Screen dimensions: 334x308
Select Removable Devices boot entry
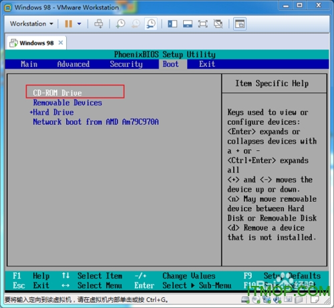67,103
